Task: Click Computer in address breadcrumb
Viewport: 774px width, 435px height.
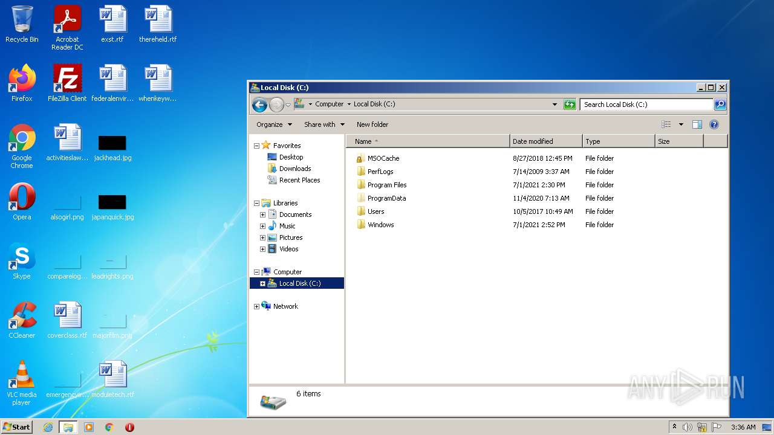Action: [329, 104]
